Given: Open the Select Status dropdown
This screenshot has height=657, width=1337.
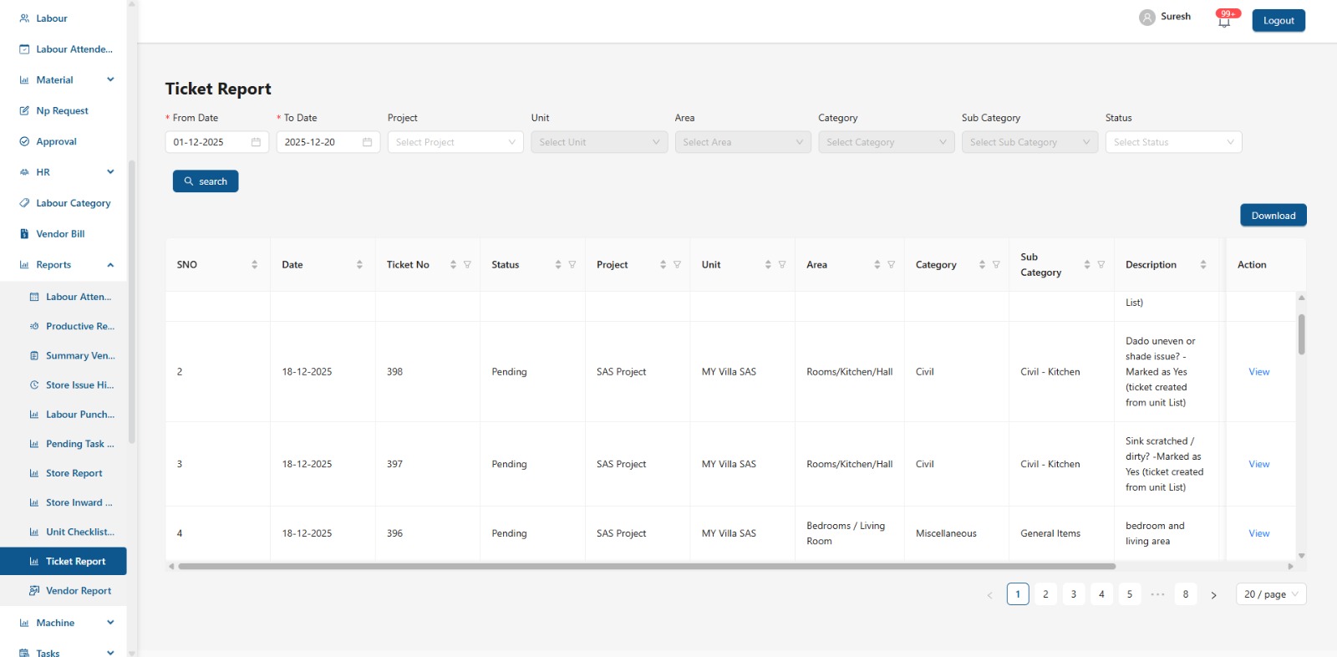Looking at the screenshot, I should [1173, 142].
